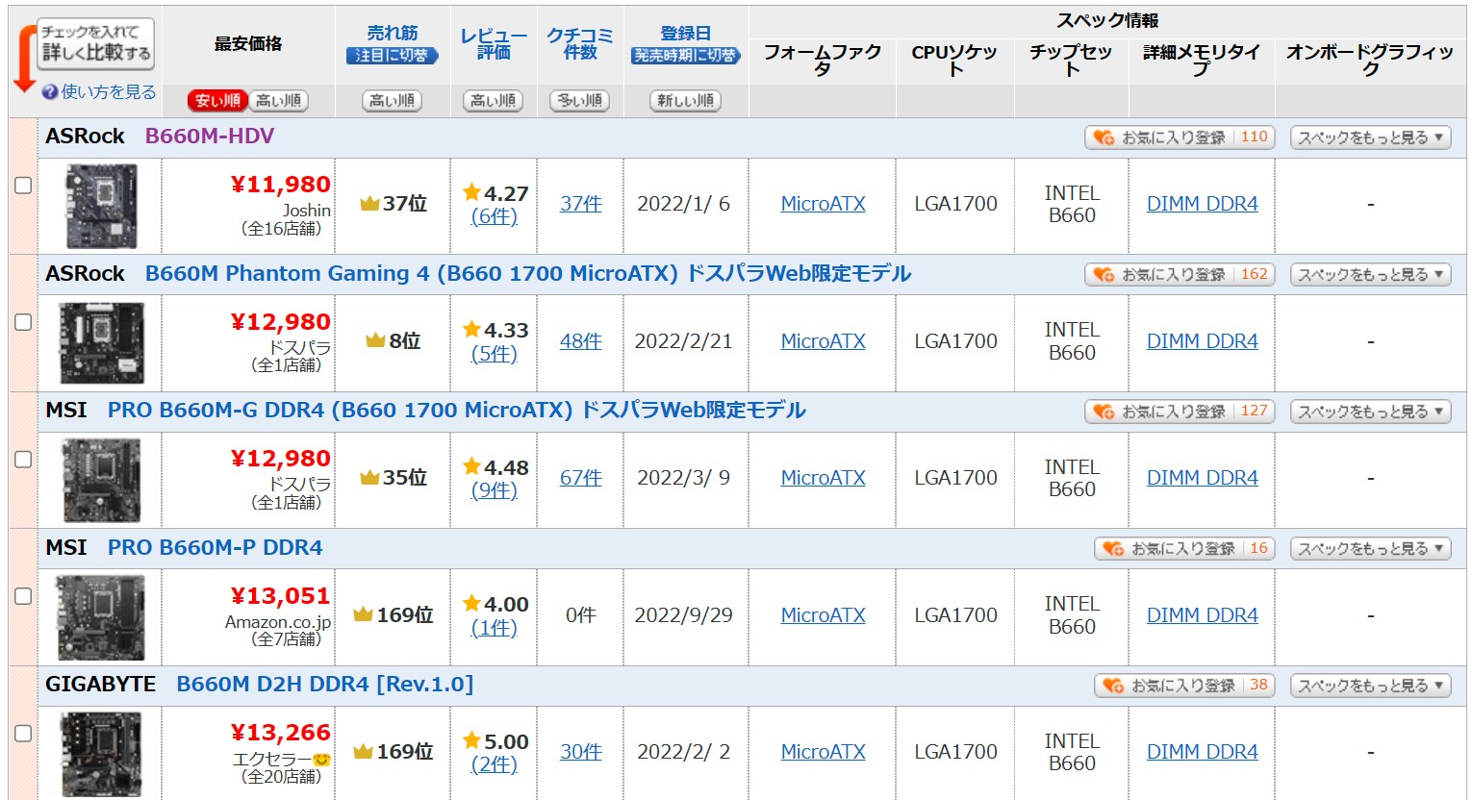Tick the PRO B660M-P DDR4 compare checkbox
This screenshot has height=800, width=1473.
[x=23, y=596]
